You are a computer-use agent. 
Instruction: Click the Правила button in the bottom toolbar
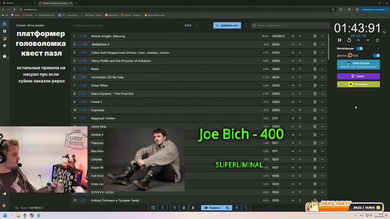212,208
